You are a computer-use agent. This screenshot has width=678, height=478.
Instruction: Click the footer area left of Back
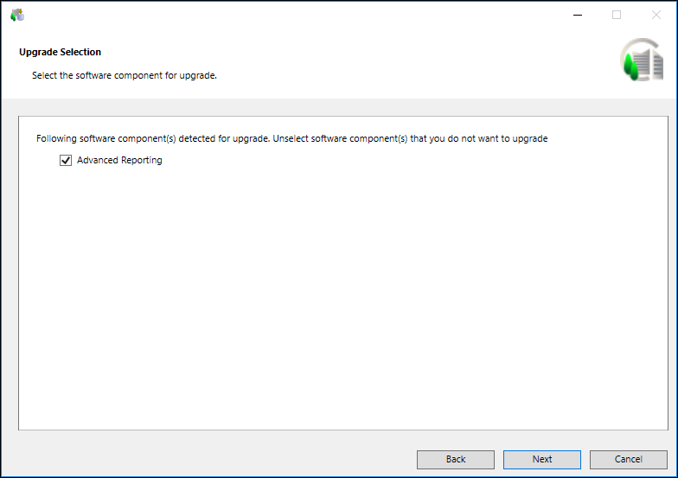pos(208,459)
